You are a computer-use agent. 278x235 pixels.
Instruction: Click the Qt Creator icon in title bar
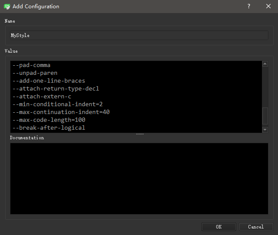coord(7,7)
